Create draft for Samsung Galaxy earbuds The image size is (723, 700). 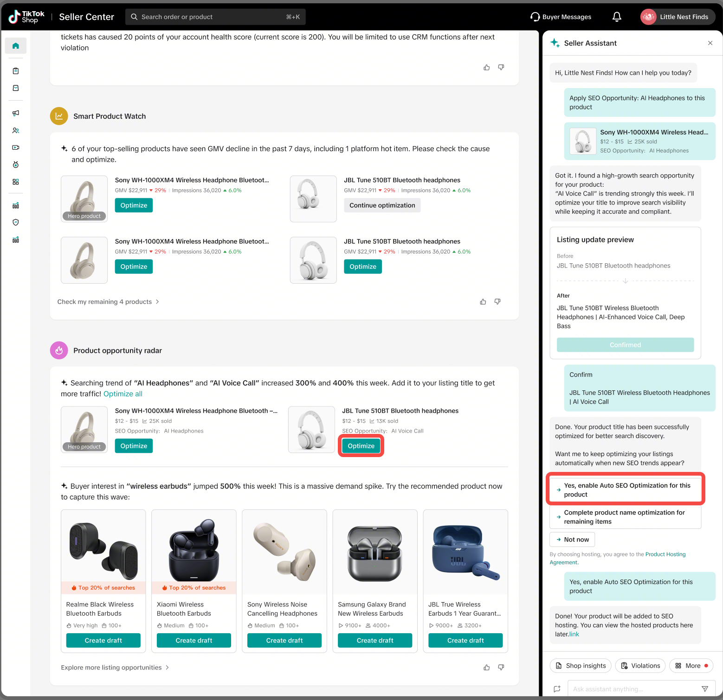[x=374, y=641]
